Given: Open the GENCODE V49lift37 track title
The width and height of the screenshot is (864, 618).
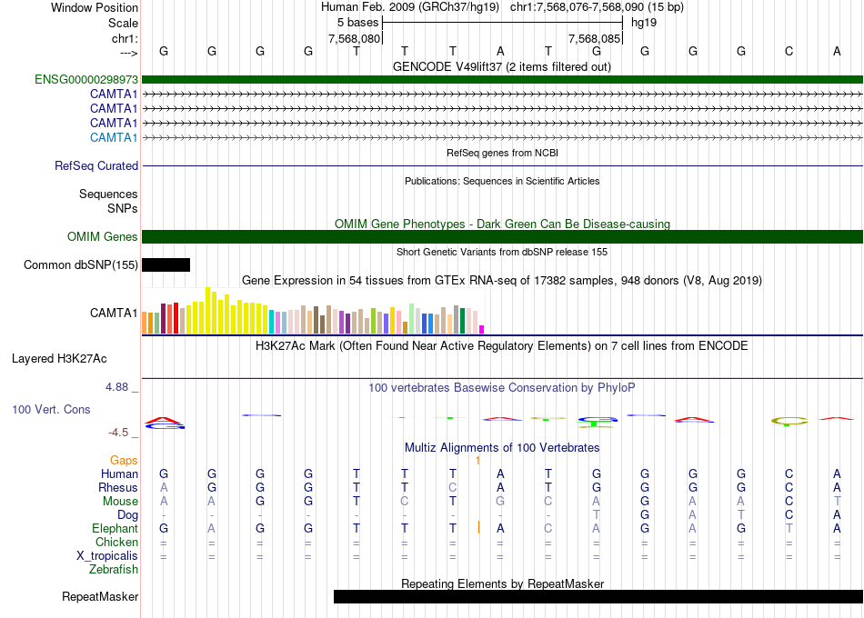Looking at the screenshot, I should tap(502, 66).
